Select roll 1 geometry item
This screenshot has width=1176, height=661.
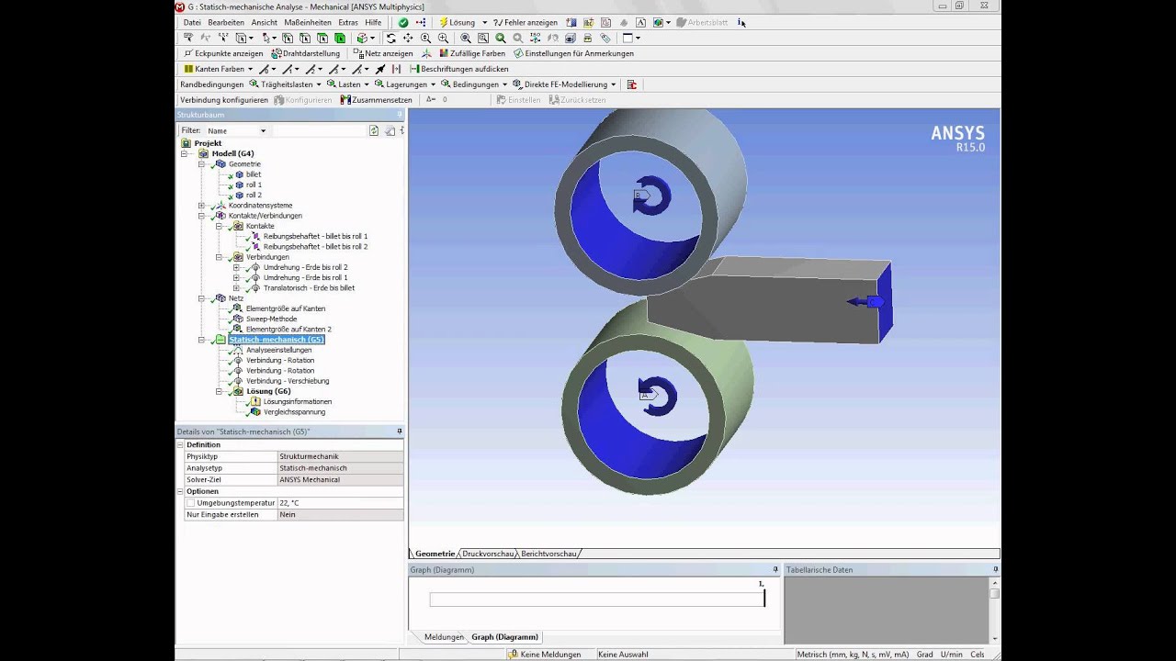[x=254, y=185]
